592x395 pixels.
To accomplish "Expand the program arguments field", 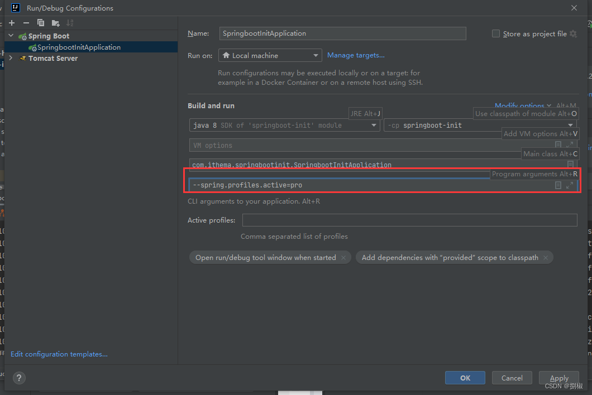I will coord(569,185).
